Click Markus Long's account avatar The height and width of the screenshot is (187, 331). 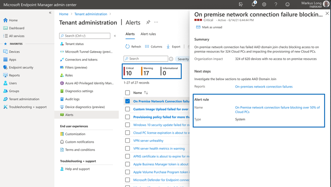coord(326,4)
